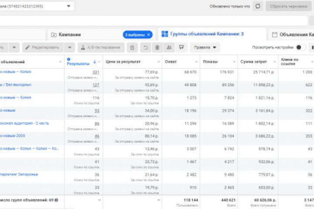Click the pencil icon in Редактировать
The image size is (314, 209).
pos(27,47)
